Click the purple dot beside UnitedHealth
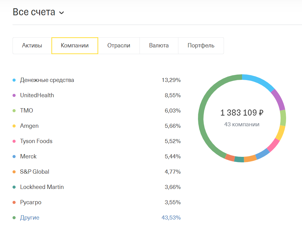 click(x=14, y=95)
